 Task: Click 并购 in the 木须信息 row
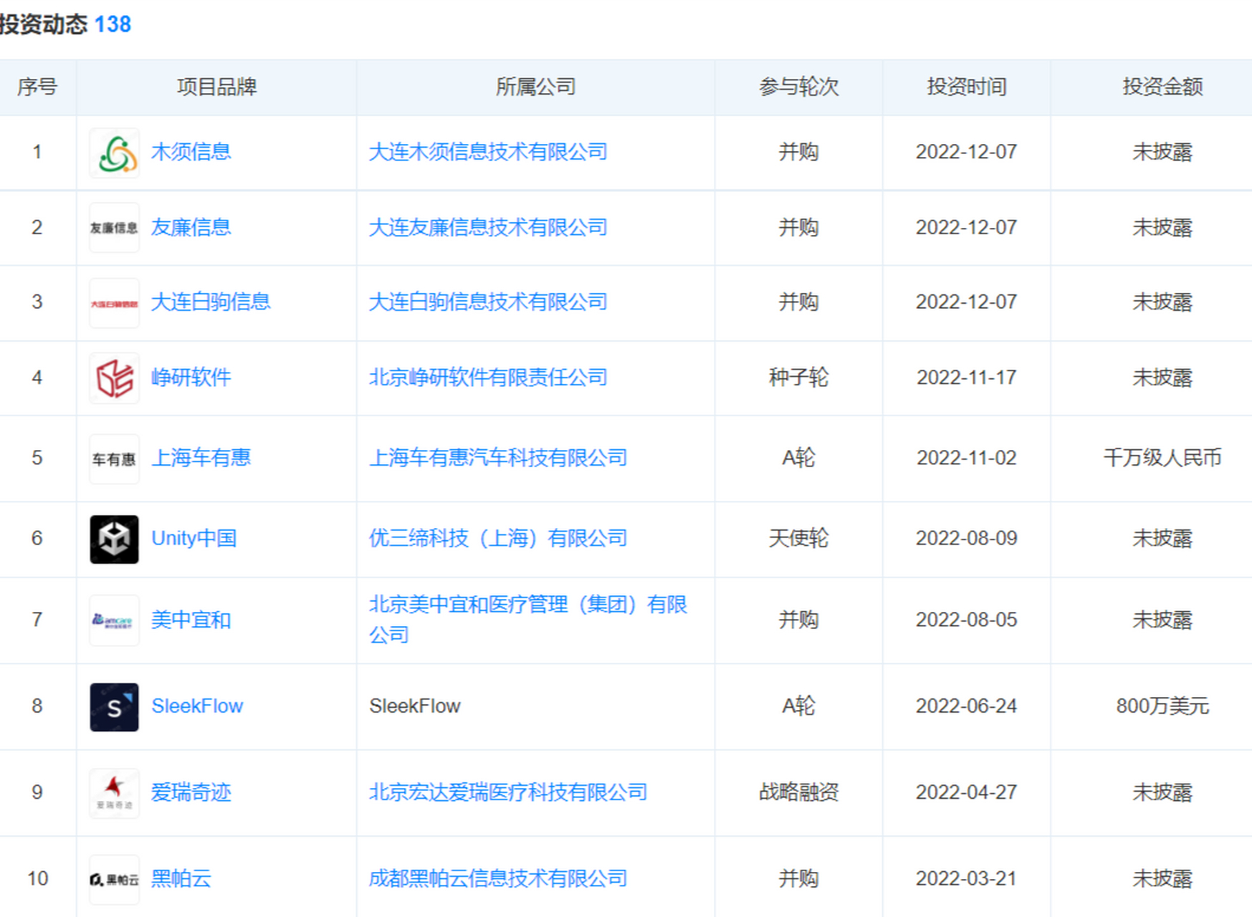(x=798, y=152)
